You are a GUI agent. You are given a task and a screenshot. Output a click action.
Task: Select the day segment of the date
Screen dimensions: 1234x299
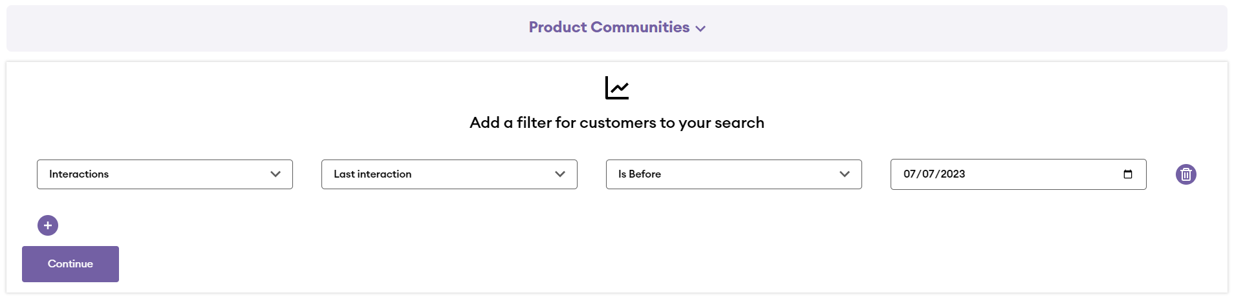(928, 174)
